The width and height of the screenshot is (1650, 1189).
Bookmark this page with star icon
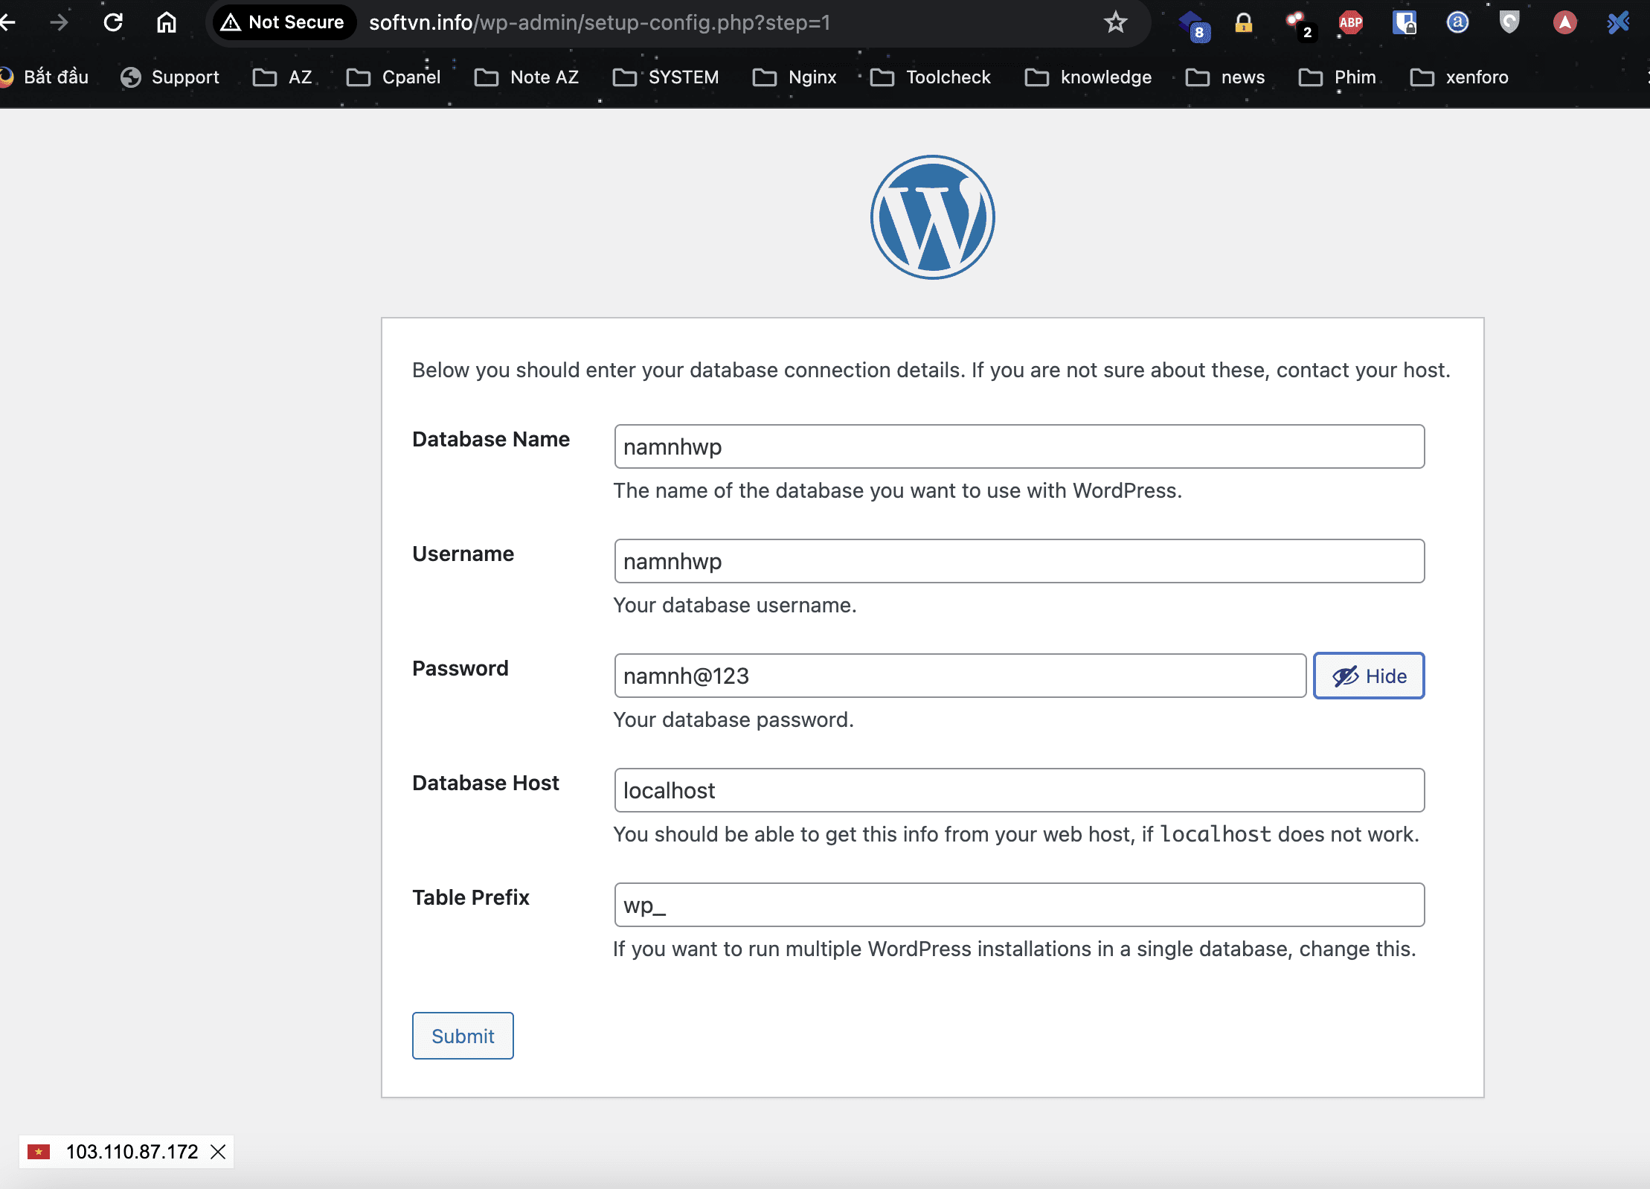click(1115, 22)
